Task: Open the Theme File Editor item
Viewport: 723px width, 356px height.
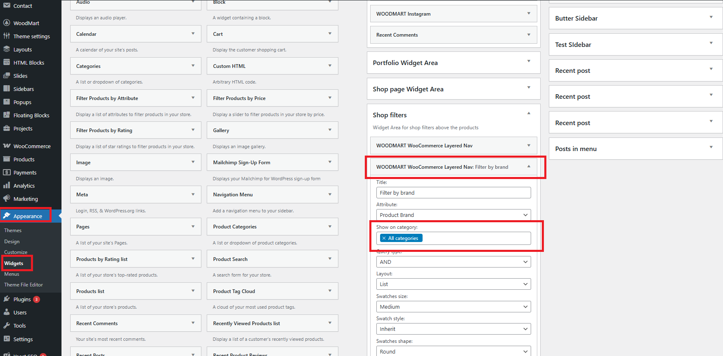Action: (x=24, y=285)
